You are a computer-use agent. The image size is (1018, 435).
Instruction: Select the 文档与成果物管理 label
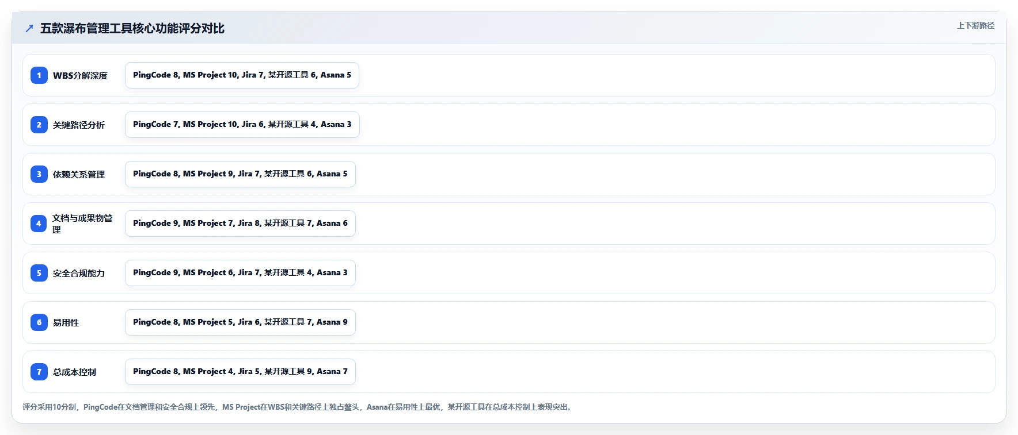pos(82,224)
